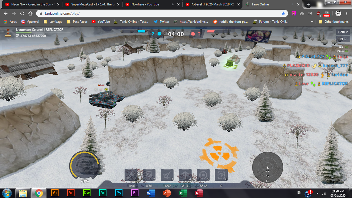Click the XP progress 474773 of 527000
This screenshot has height=198, width=352.
[x=31, y=36]
